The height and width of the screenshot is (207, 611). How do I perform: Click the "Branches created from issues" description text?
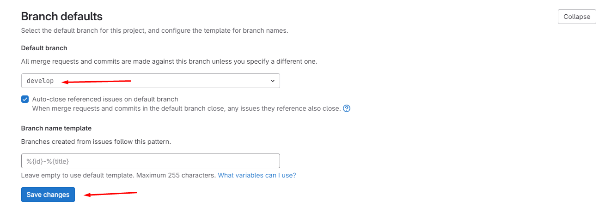[x=96, y=142]
